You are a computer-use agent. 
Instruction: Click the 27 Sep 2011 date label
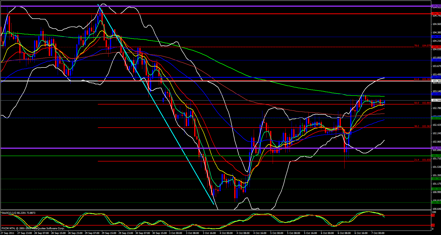(x=7, y=233)
